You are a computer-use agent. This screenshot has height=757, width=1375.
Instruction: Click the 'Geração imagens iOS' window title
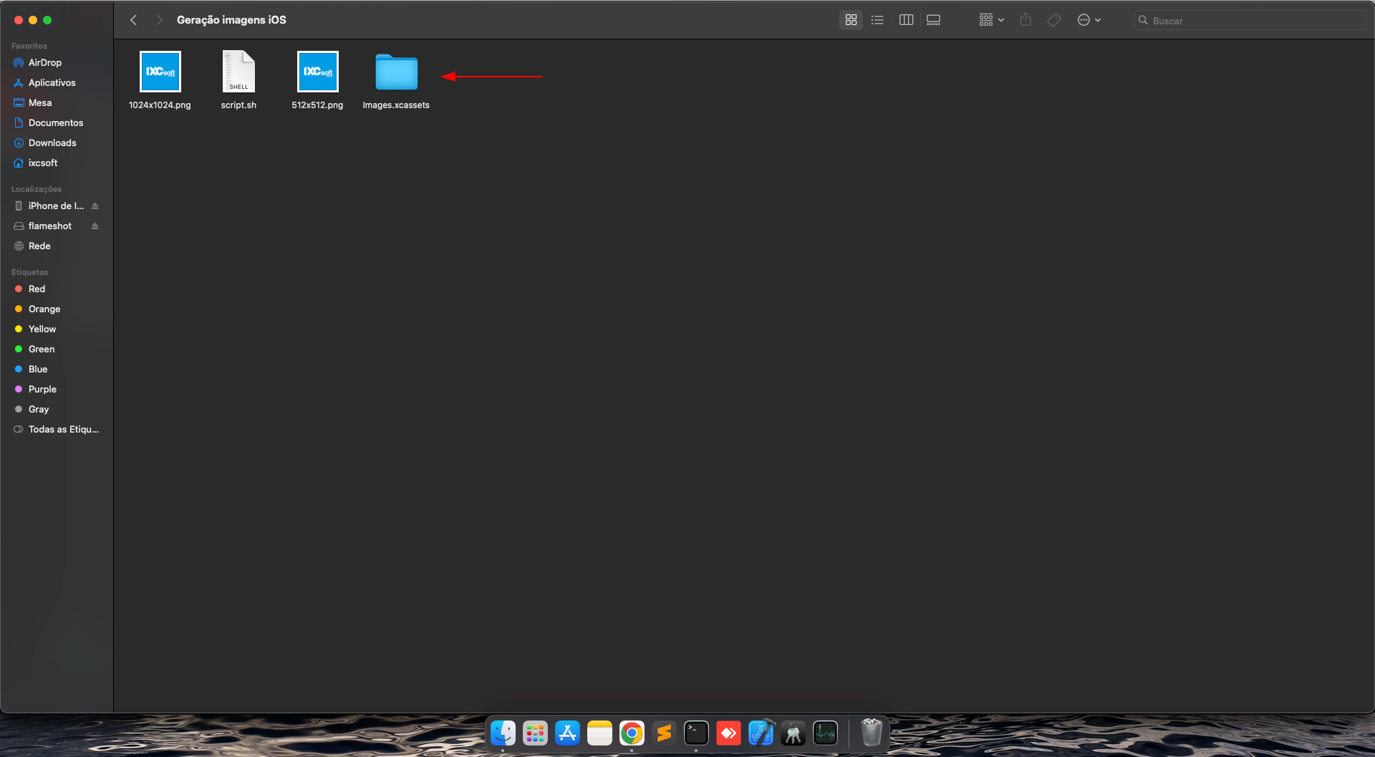coord(231,20)
